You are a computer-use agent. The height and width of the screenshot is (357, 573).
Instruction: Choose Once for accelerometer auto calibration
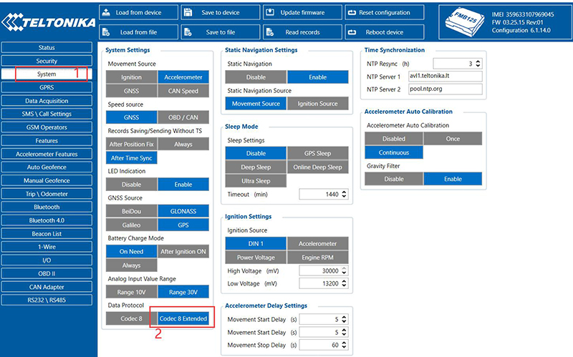[453, 139]
